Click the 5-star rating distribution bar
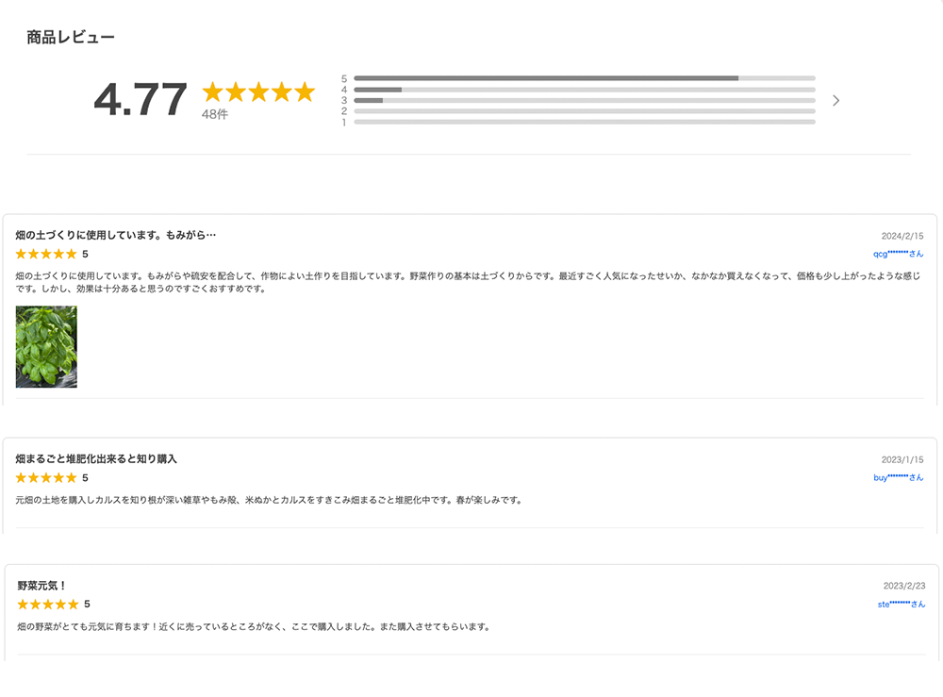This screenshot has width=943, height=697. tap(585, 78)
